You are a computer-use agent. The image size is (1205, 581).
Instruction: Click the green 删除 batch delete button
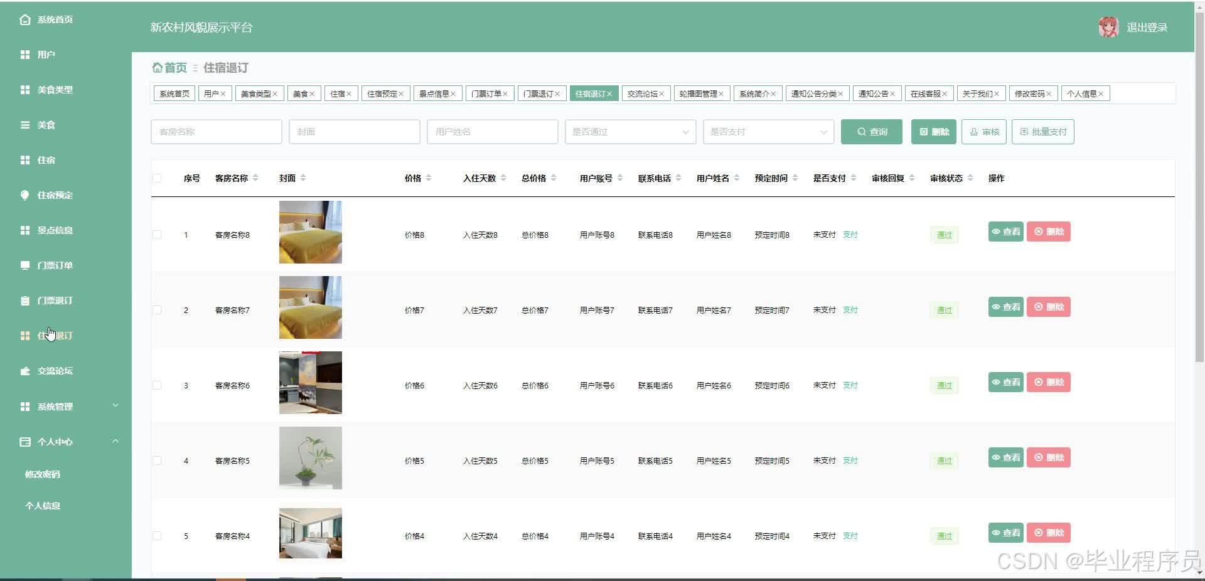tap(934, 132)
